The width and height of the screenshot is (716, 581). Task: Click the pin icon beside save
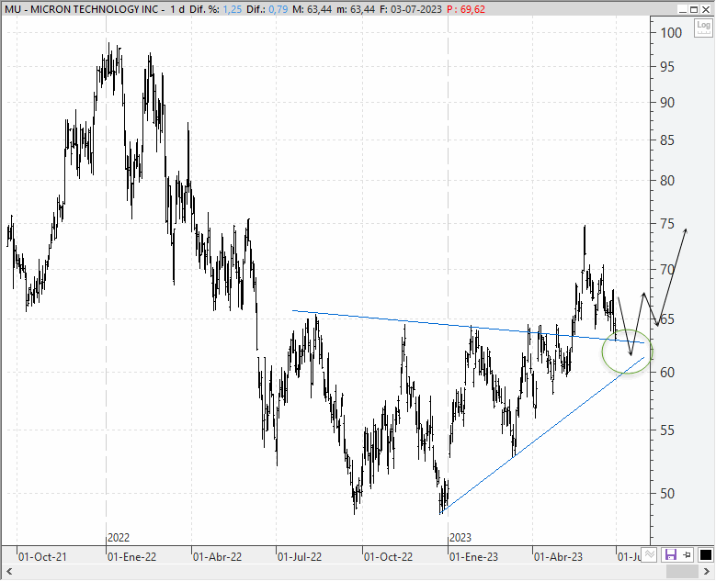[x=688, y=555]
